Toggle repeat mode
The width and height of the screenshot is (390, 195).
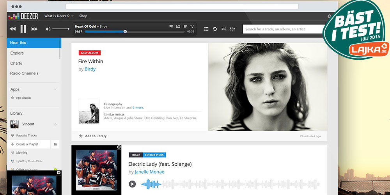point(215,29)
